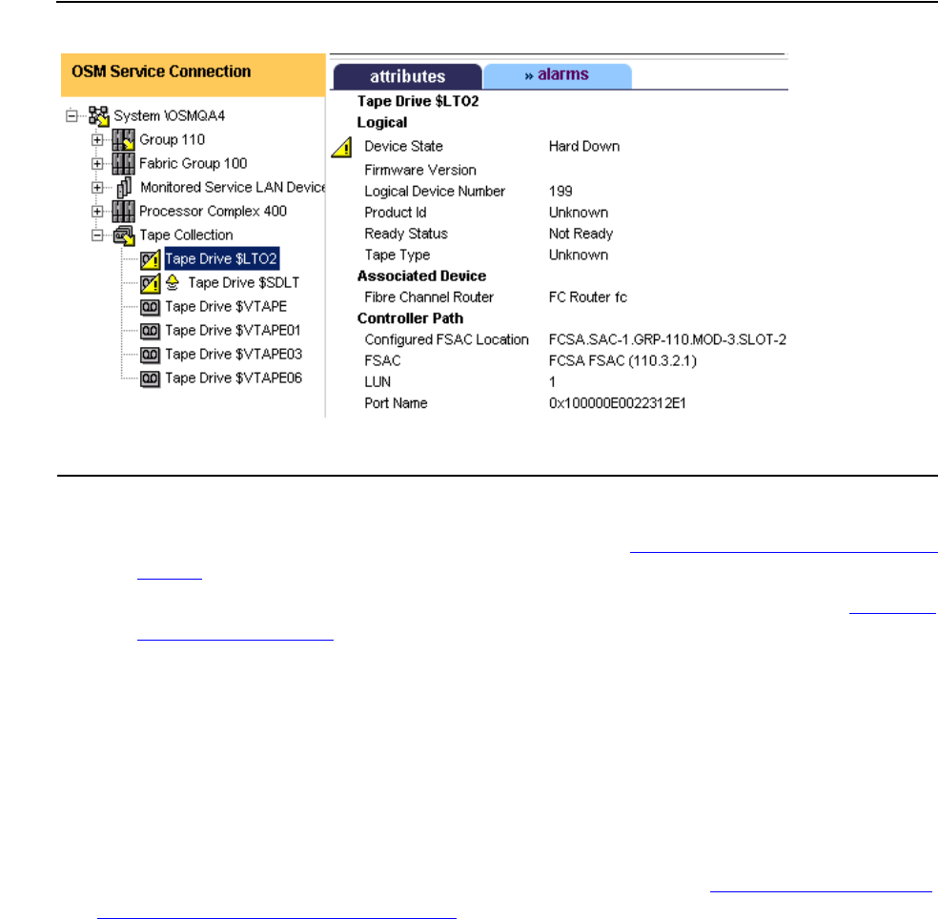This screenshot has width=938, height=919.
Task: Click the Hard Down device state value
Action: coord(584,147)
